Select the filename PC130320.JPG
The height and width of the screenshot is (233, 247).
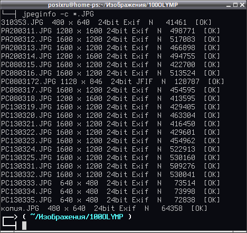(26, 115)
